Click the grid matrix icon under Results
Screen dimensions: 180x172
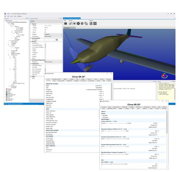click(x=95, y=24)
